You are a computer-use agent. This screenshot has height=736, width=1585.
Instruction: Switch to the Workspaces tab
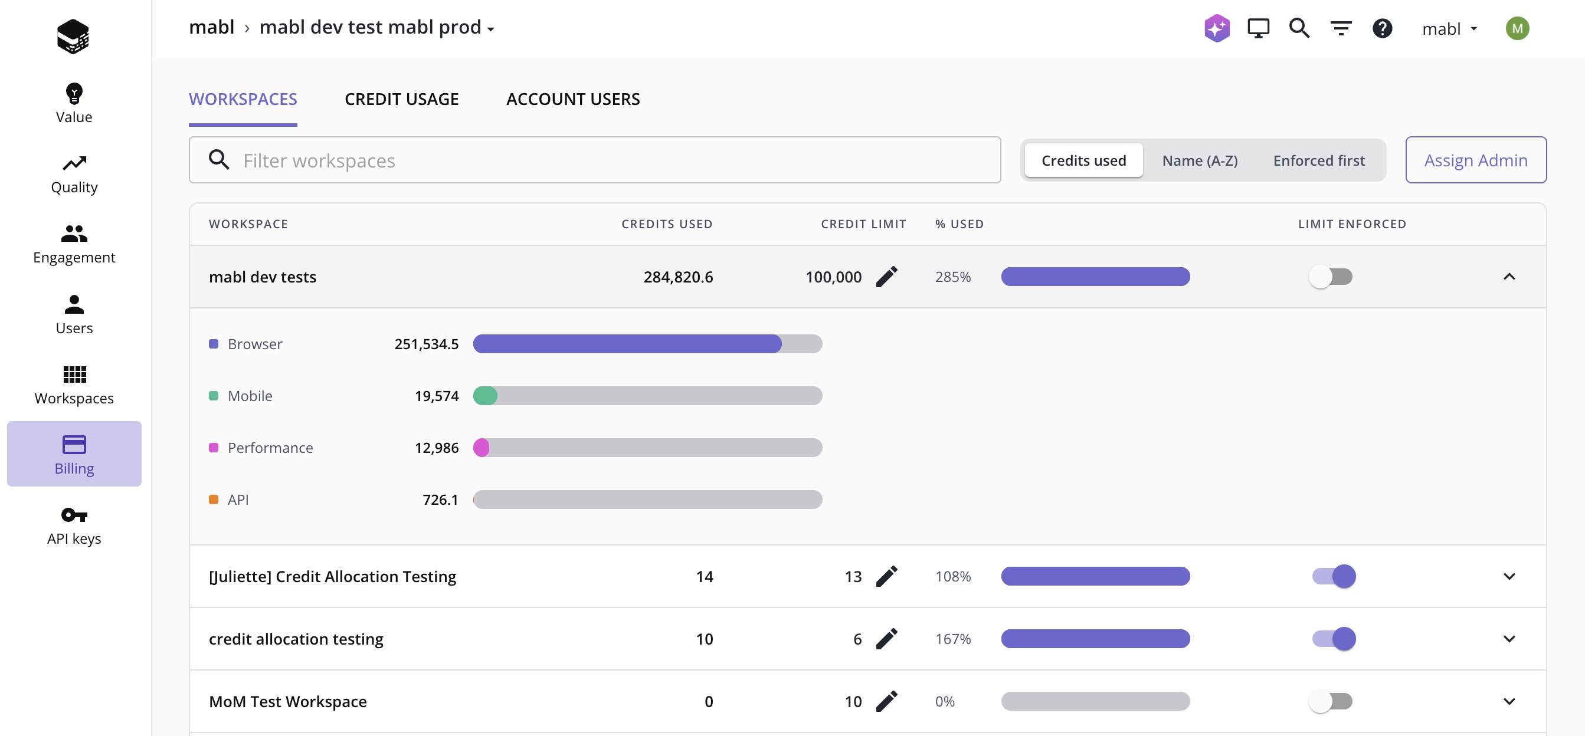(243, 99)
